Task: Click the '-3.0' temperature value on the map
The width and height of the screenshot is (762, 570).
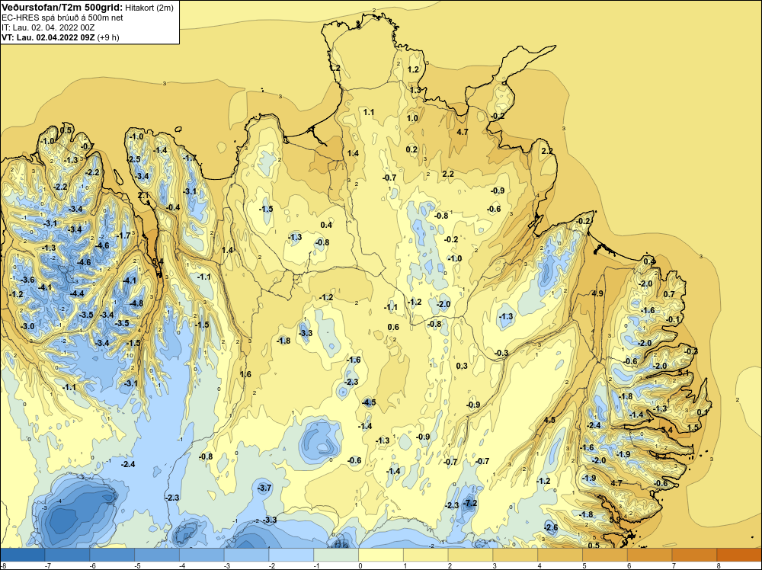Action: click(x=27, y=326)
